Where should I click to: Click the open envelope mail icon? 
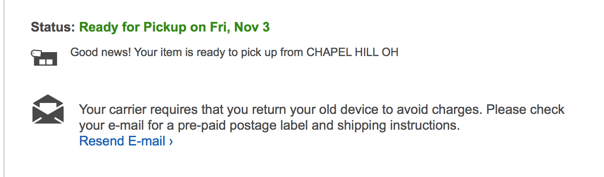(48, 109)
